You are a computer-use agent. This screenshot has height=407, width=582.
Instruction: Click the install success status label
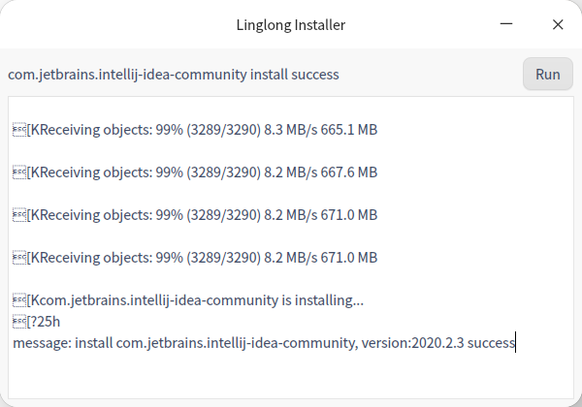pos(174,75)
